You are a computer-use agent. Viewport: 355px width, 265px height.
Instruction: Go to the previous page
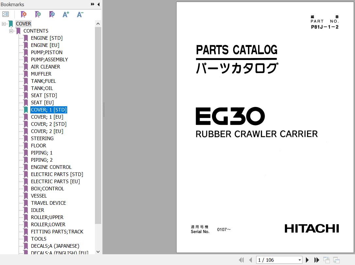tap(250, 260)
